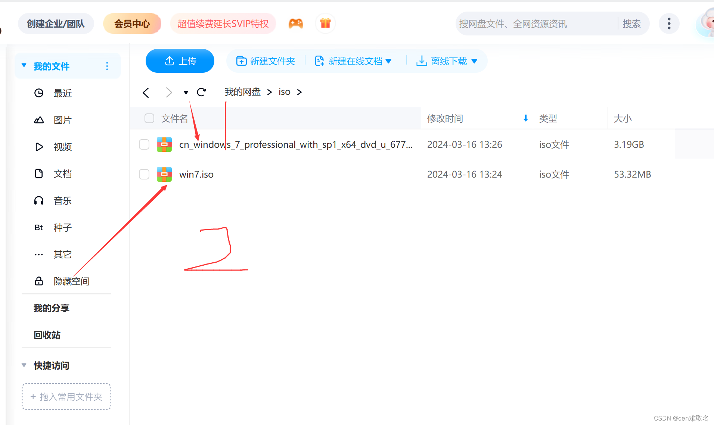Open 视频 videos category
This screenshot has height=425, width=714.
point(63,147)
